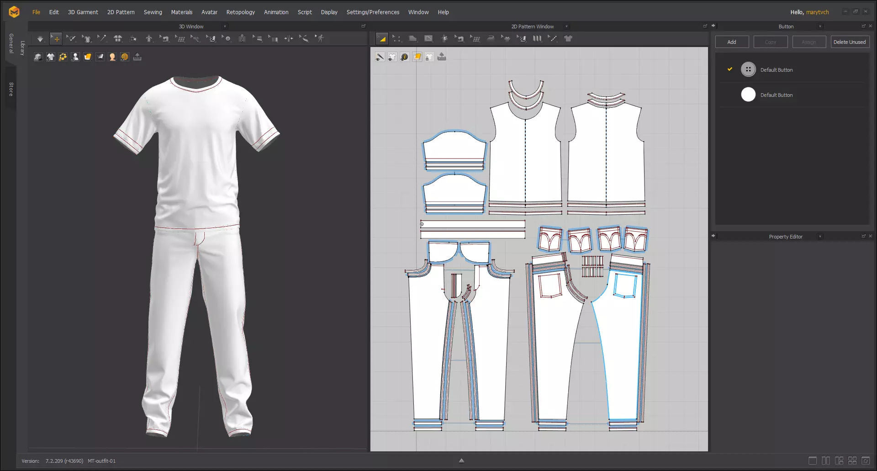The height and width of the screenshot is (471, 877).
Task: Click the grid texture edit tool in 3D toolbar
Action: [x=180, y=39]
